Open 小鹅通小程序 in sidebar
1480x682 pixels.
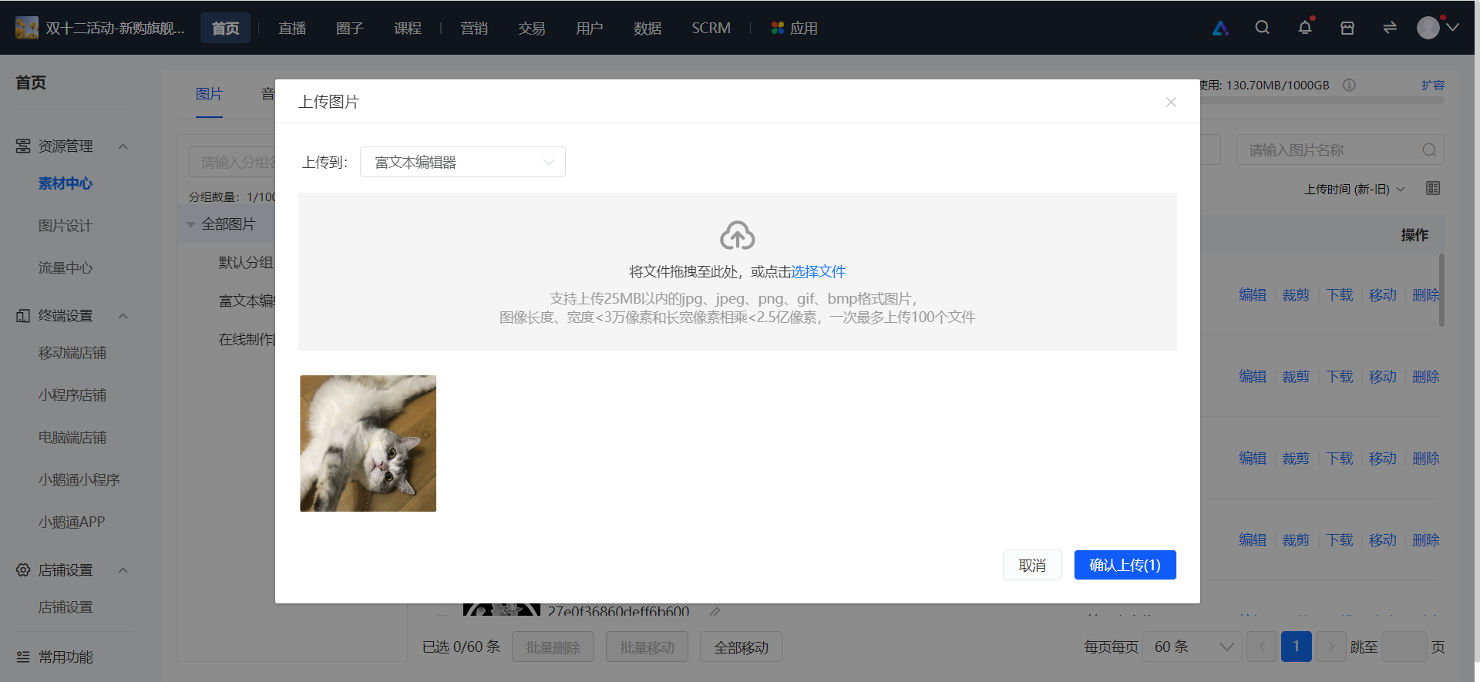[x=79, y=480]
